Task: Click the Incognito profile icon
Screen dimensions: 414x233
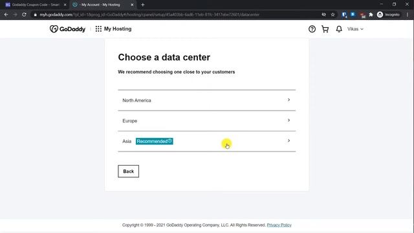Action: (x=388, y=14)
